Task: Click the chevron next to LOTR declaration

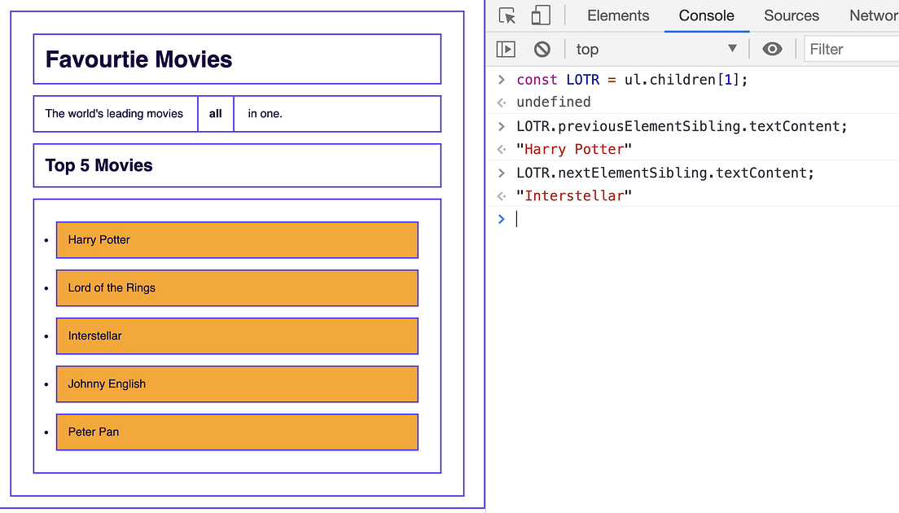Action: tap(501, 79)
